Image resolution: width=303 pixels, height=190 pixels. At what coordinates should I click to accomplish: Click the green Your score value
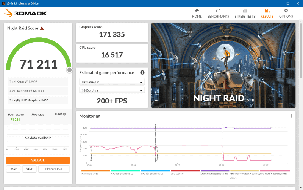(x=15, y=120)
